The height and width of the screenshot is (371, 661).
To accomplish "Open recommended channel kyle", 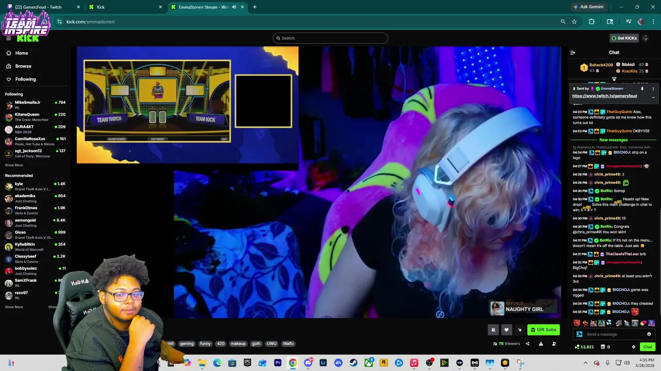I will click(x=35, y=186).
